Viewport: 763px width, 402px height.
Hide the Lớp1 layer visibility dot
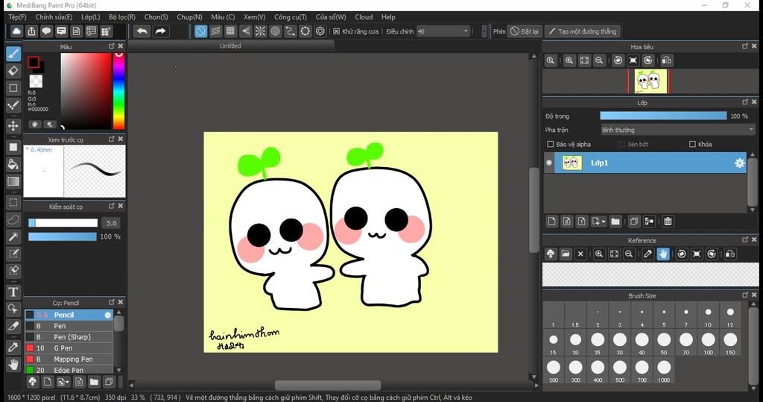[x=550, y=163]
